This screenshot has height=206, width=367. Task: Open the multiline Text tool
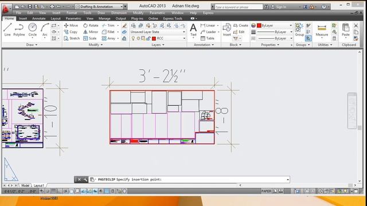click(x=193, y=30)
